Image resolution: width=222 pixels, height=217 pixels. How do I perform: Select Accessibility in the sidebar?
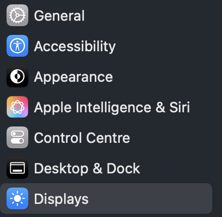tap(75, 46)
